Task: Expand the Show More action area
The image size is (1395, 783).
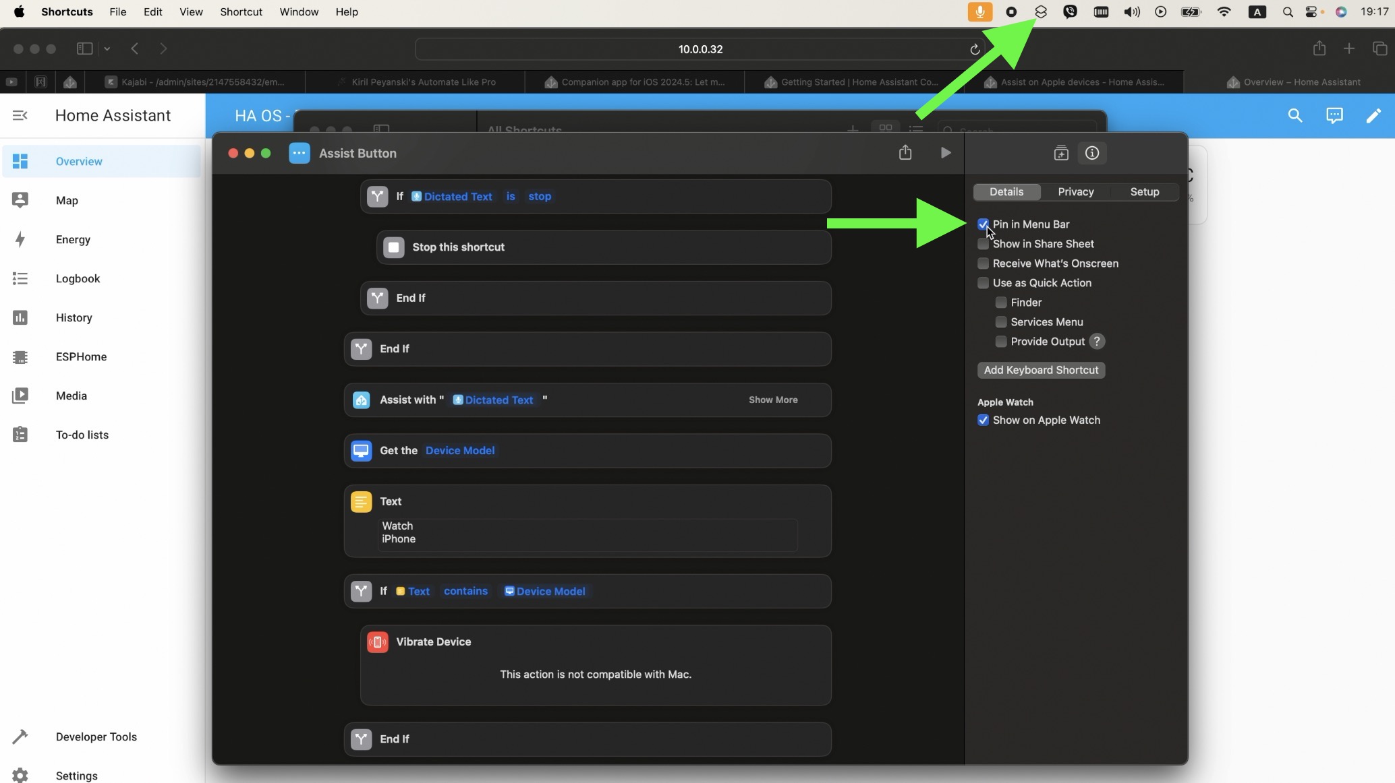Action: click(773, 399)
